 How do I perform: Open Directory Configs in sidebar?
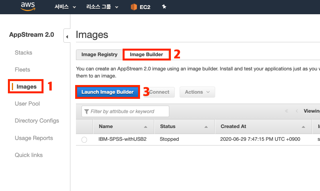pyautogui.click(x=37, y=121)
